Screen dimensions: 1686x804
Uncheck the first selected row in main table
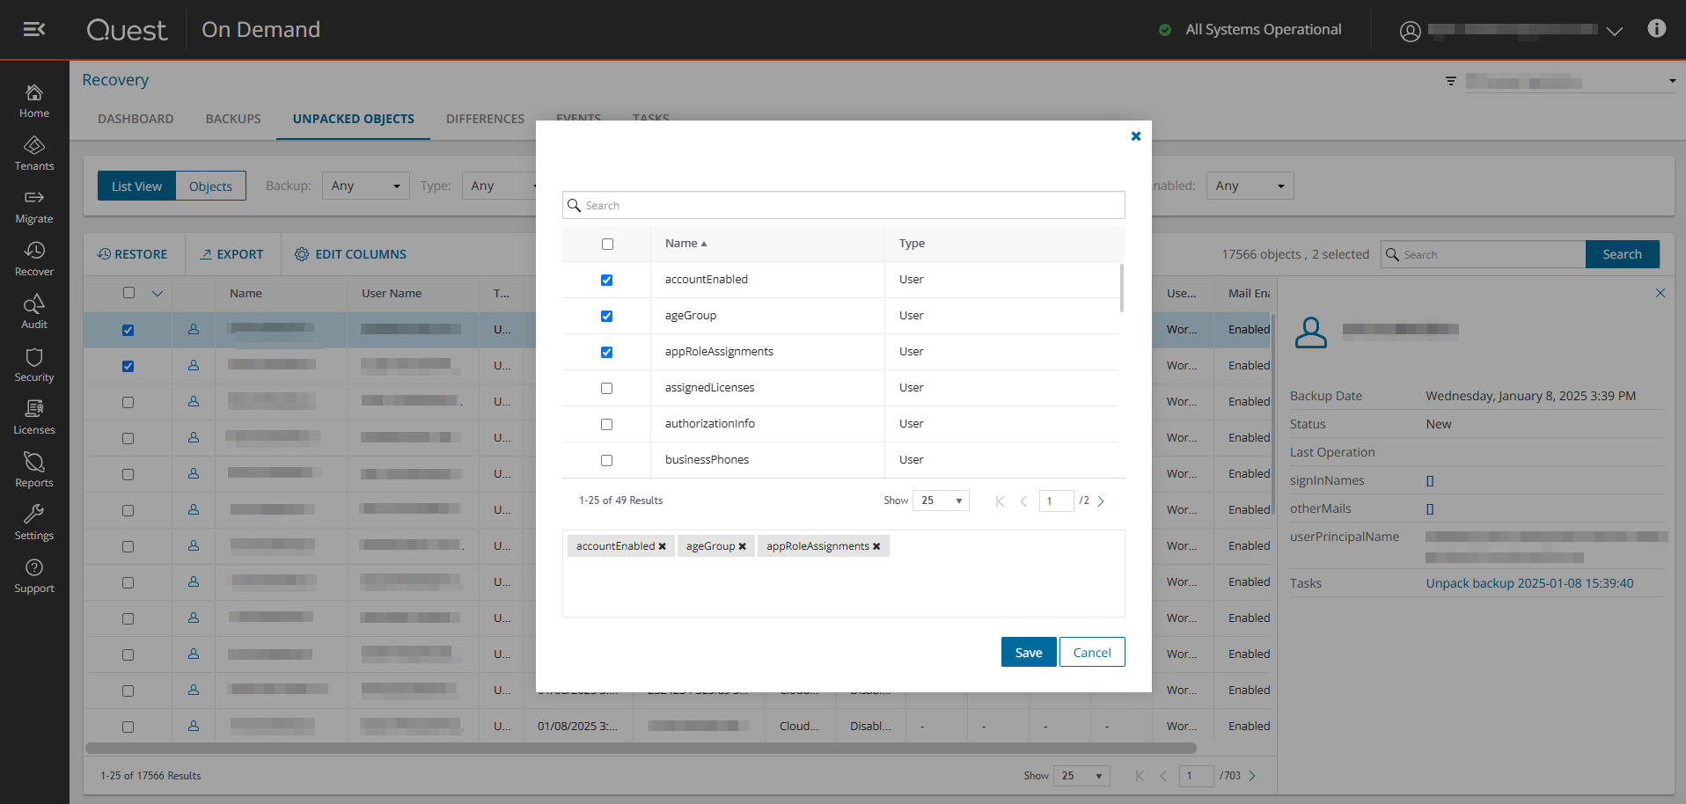pyautogui.click(x=128, y=330)
